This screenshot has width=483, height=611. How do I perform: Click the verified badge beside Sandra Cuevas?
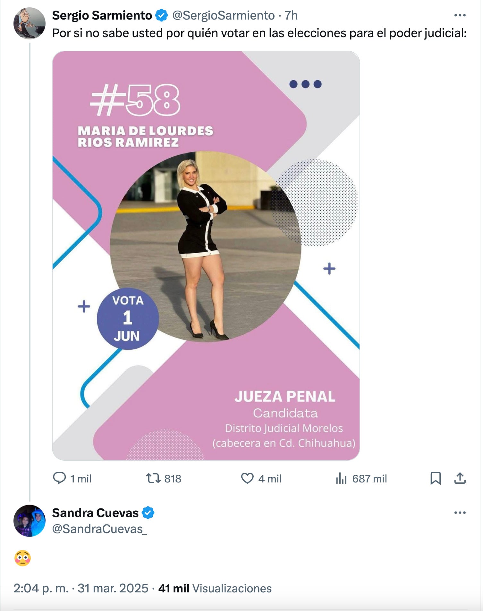tap(148, 513)
